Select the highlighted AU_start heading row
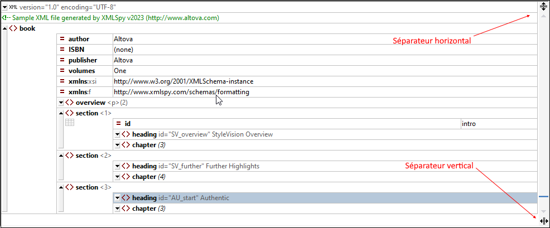Image resolution: width=550 pixels, height=228 pixels. [324, 198]
